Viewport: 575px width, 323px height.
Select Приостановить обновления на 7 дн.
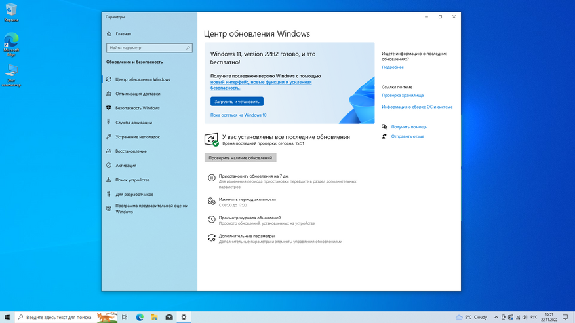(x=254, y=176)
